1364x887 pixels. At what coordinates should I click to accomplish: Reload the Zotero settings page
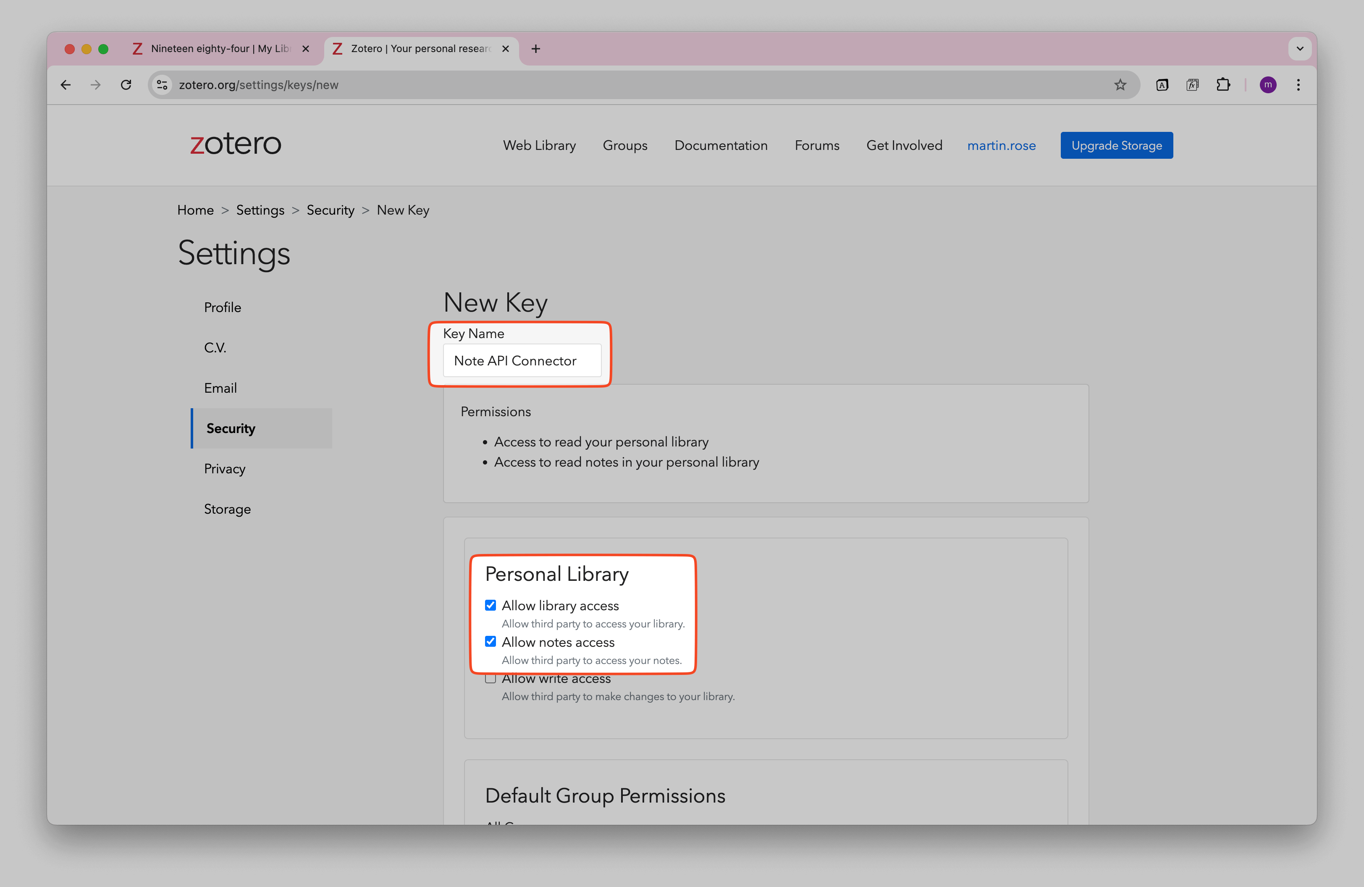point(126,85)
